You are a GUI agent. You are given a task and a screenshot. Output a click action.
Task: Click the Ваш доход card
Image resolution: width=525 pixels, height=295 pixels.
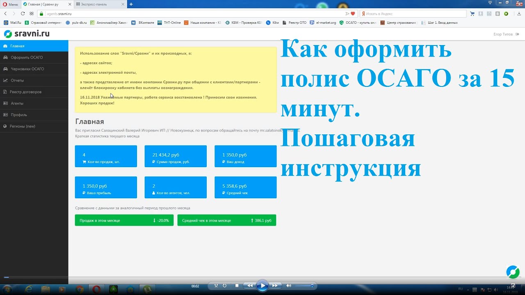click(x=245, y=156)
